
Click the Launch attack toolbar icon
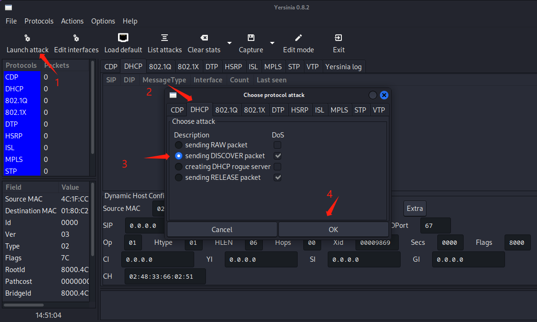click(x=27, y=38)
